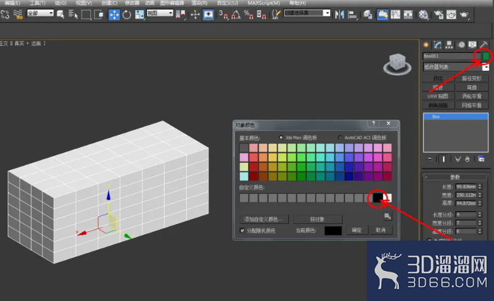494x301 pixels.
Task: Toggle the 分配随机颜色 checkbox
Action: 242,230
